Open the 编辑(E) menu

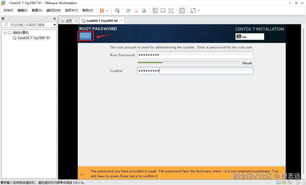[22, 10]
